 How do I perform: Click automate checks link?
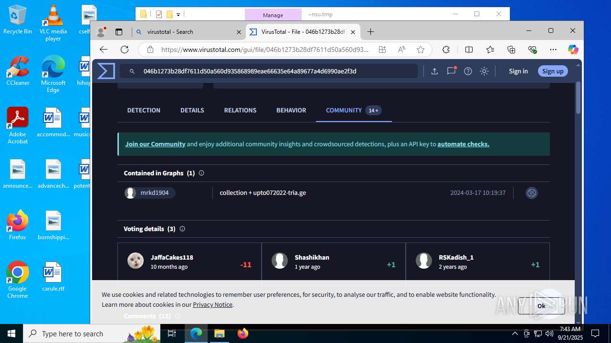463,144
